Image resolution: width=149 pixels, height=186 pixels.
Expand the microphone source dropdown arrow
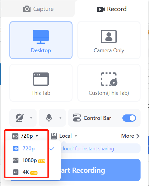[60, 118]
